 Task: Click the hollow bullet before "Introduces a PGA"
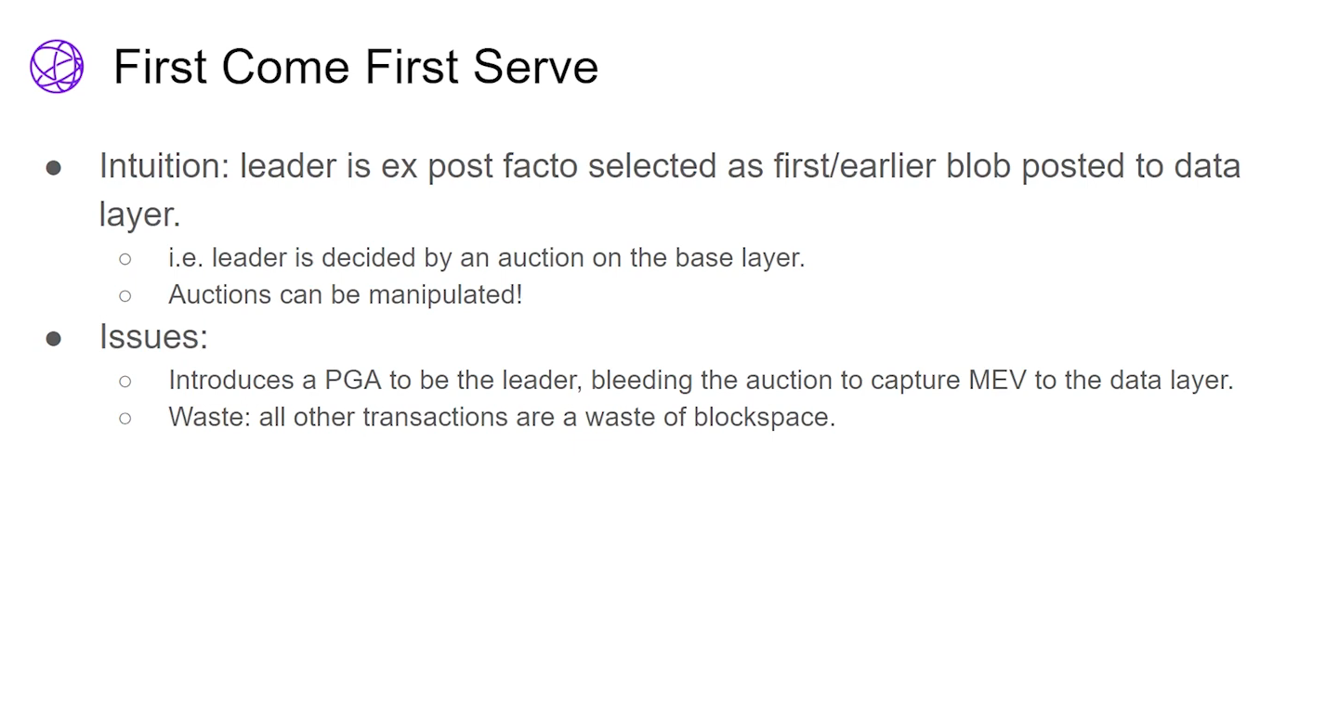pyautogui.click(x=125, y=380)
